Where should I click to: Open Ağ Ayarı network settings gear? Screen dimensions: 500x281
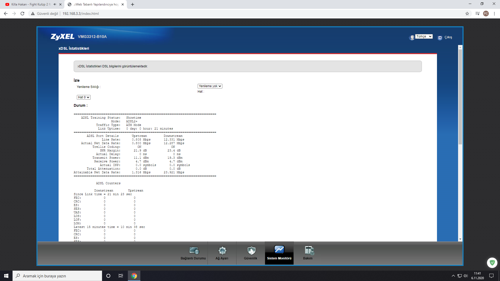[x=222, y=251]
